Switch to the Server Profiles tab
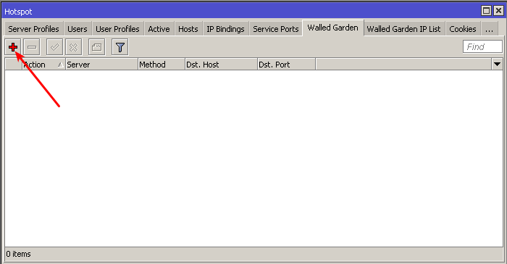The height and width of the screenshot is (264, 507). pyautogui.click(x=33, y=29)
